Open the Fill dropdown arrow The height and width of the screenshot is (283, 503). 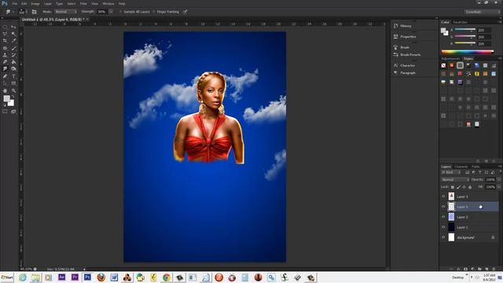pos(499,187)
